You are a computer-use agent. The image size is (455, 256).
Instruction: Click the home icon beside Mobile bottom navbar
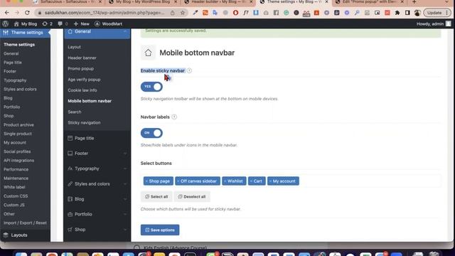click(149, 53)
